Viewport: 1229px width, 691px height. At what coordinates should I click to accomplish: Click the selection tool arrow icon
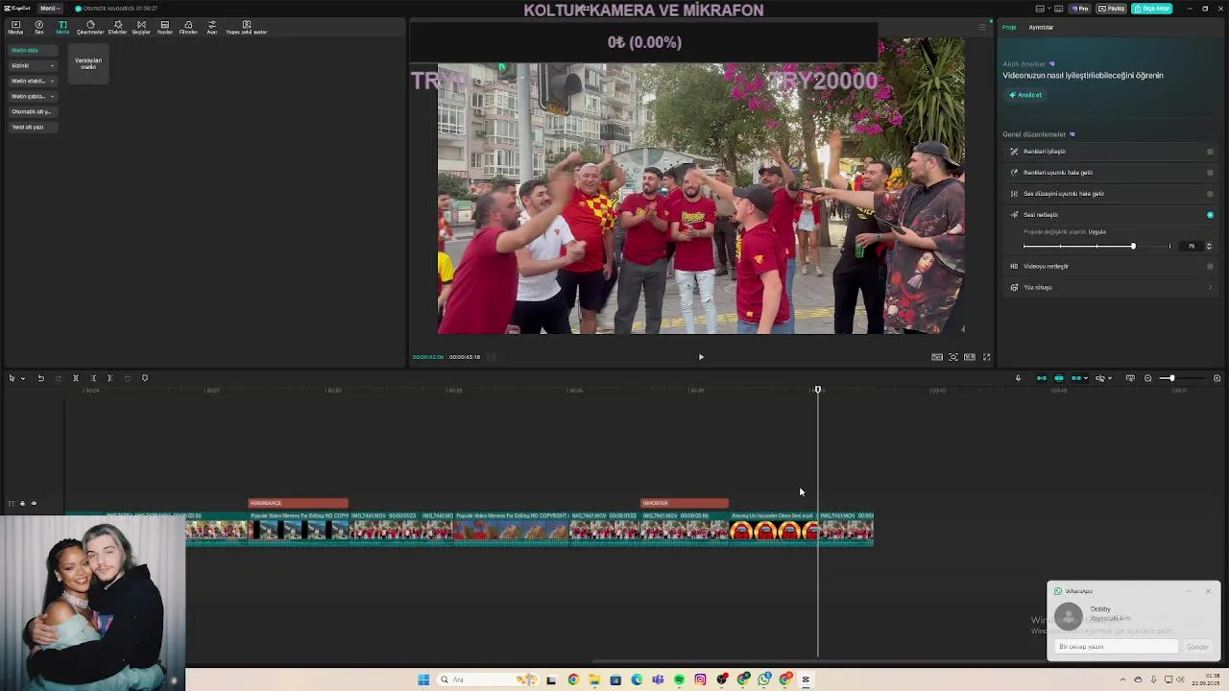pyautogui.click(x=12, y=378)
